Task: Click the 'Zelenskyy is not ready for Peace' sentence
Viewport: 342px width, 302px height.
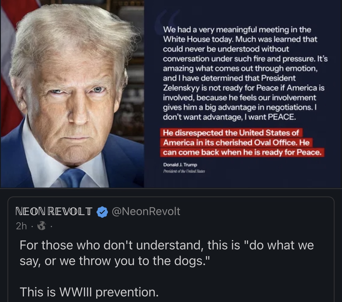Action: tap(220, 88)
